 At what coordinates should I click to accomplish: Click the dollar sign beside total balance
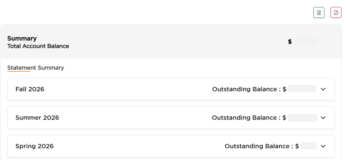coord(290,42)
